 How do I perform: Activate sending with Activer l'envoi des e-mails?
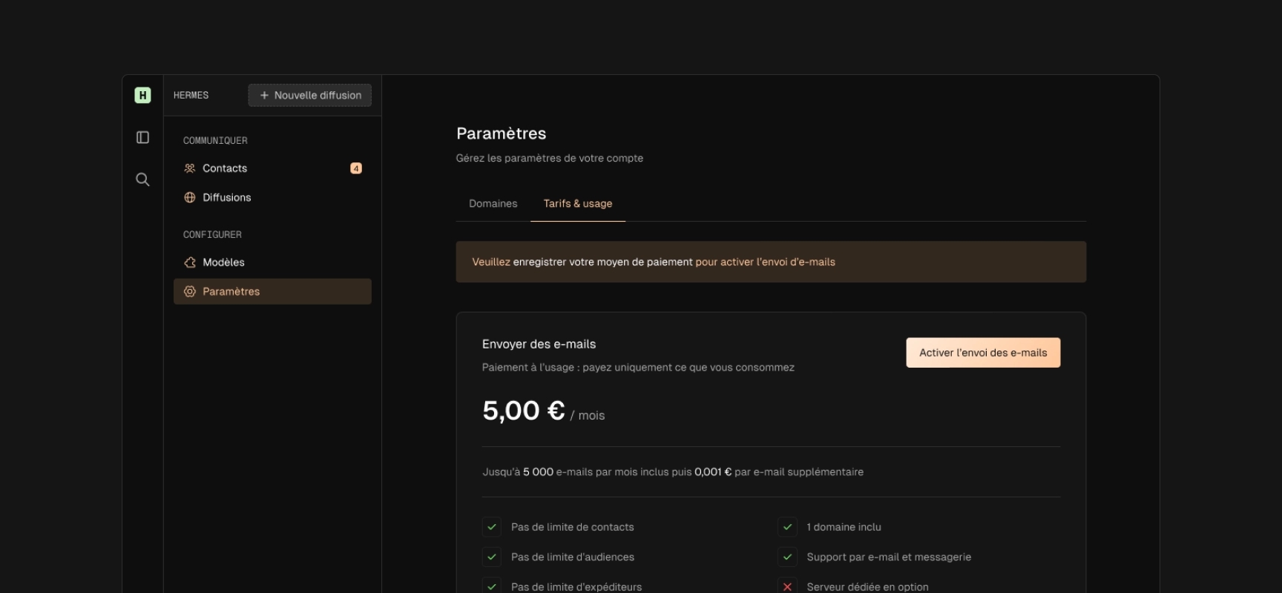(983, 353)
